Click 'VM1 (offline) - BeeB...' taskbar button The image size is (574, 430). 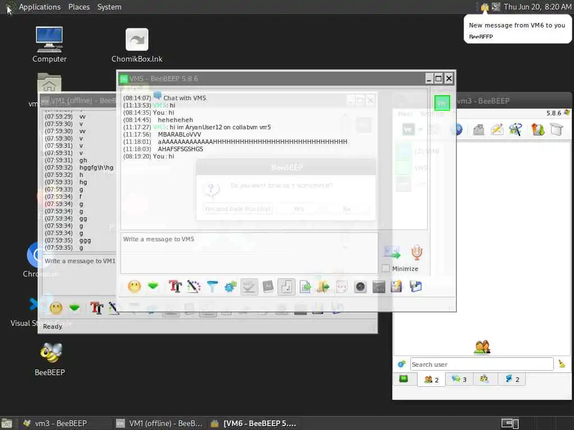point(159,423)
